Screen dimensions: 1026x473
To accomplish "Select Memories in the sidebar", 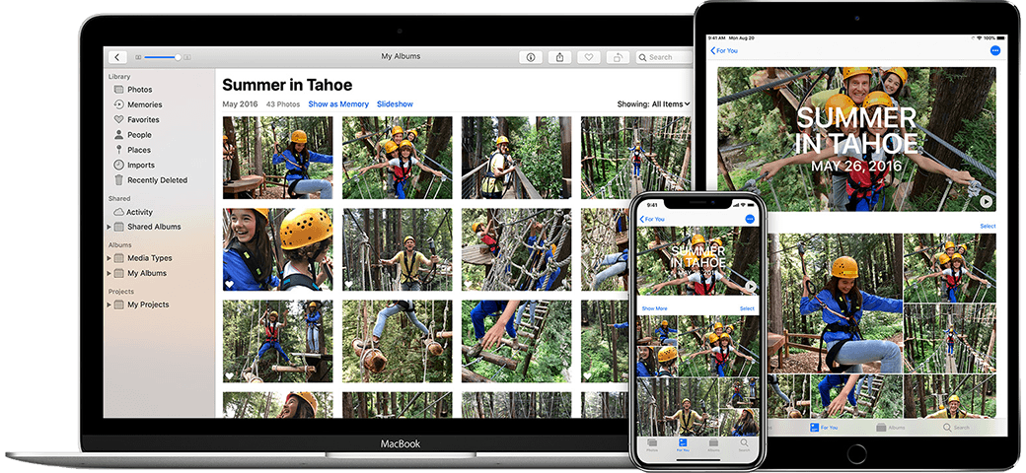I will tap(145, 104).
